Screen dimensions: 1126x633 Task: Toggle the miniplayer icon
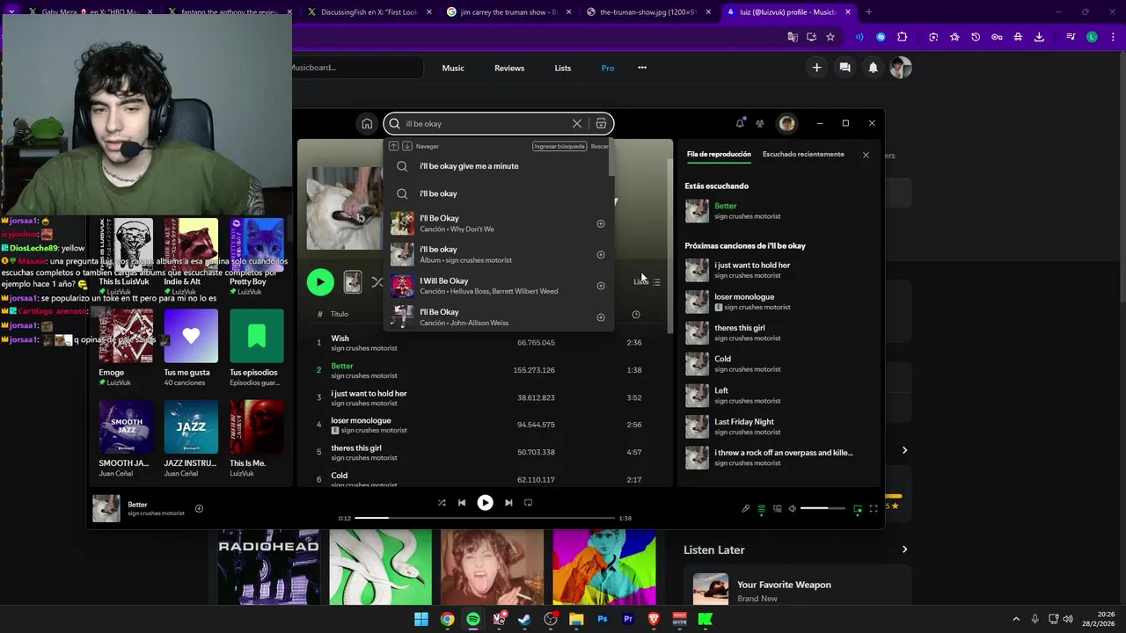tap(858, 509)
